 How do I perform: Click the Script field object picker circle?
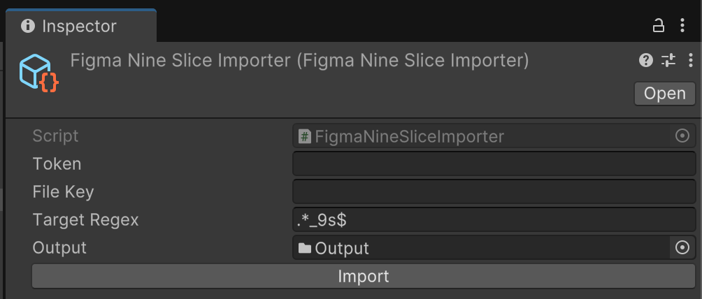682,136
